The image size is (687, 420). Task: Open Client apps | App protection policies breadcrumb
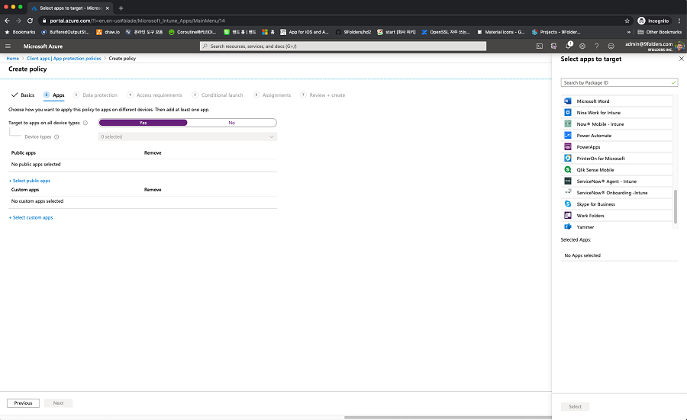click(x=63, y=58)
